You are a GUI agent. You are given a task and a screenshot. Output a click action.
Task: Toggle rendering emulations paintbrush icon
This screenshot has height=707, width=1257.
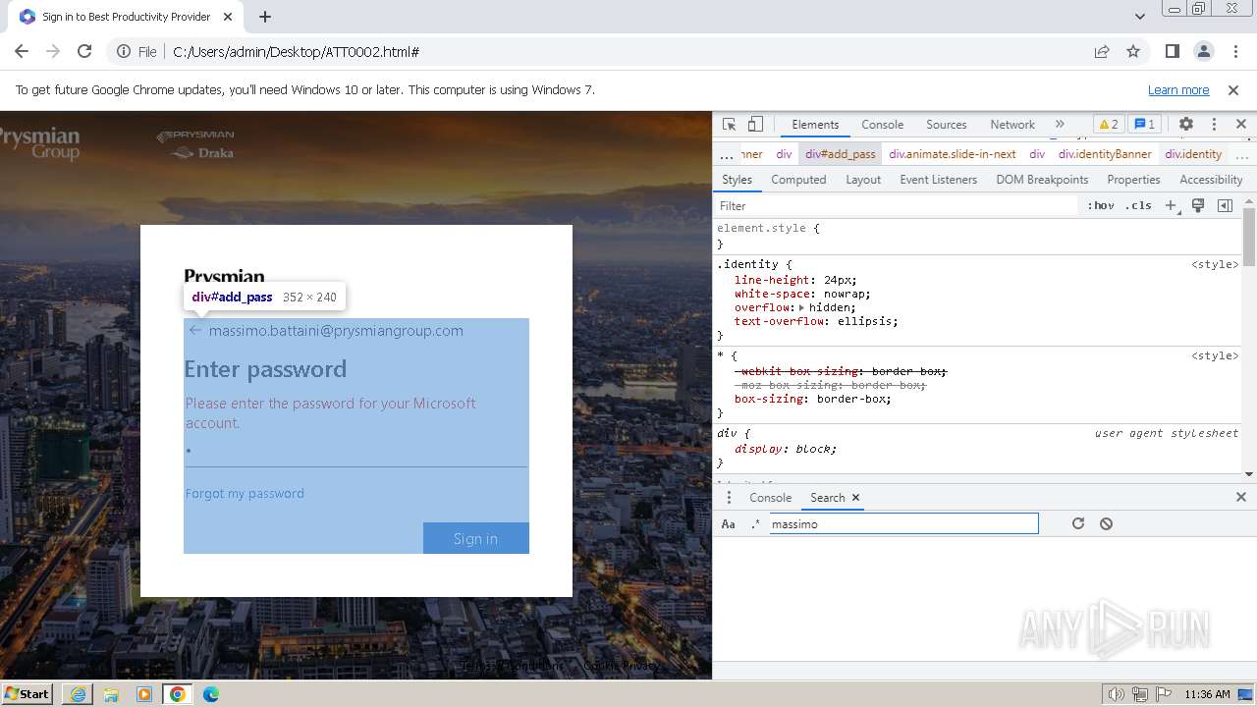(x=1198, y=205)
